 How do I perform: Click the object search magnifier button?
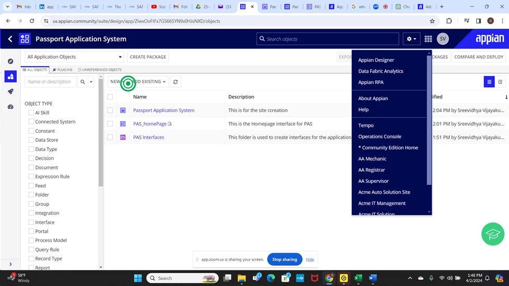pyautogui.click(x=82, y=82)
